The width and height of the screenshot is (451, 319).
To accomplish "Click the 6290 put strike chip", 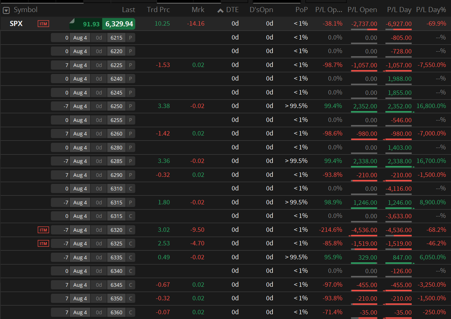I will [x=117, y=175].
